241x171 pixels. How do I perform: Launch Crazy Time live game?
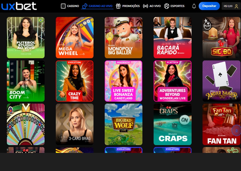point(74,81)
